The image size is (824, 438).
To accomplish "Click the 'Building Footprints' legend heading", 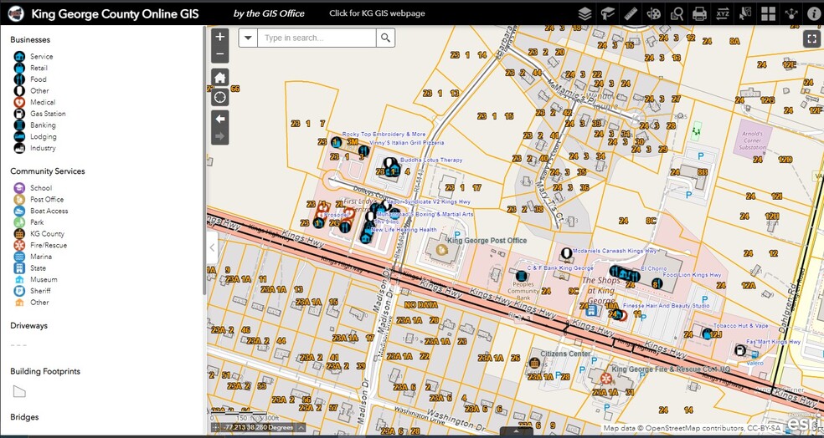I will [x=45, y=371].
